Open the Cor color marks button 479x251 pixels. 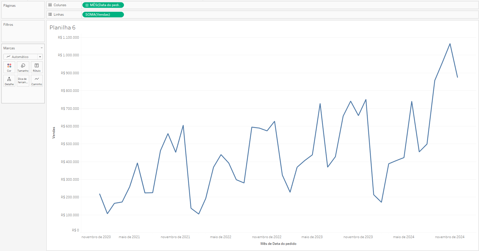(9, 67)
